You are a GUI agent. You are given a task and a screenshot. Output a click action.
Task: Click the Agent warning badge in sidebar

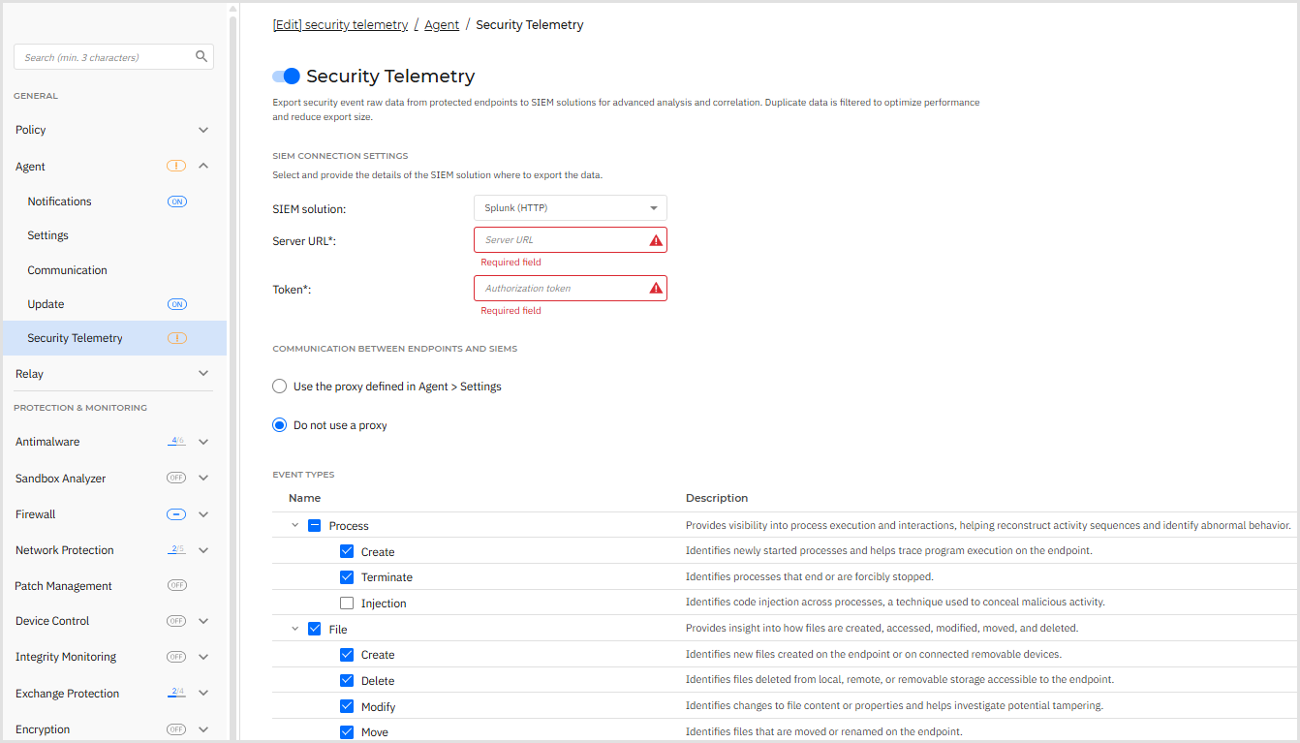tap(176, 167)
